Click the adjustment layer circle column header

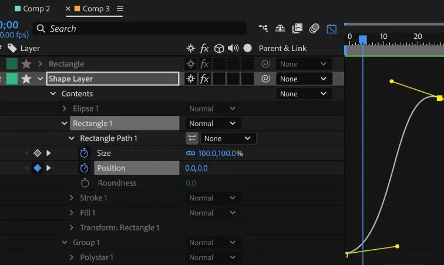click(x=247, y=48)
